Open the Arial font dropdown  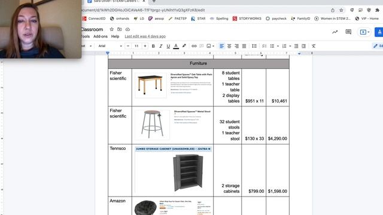(x=110, y=46)
